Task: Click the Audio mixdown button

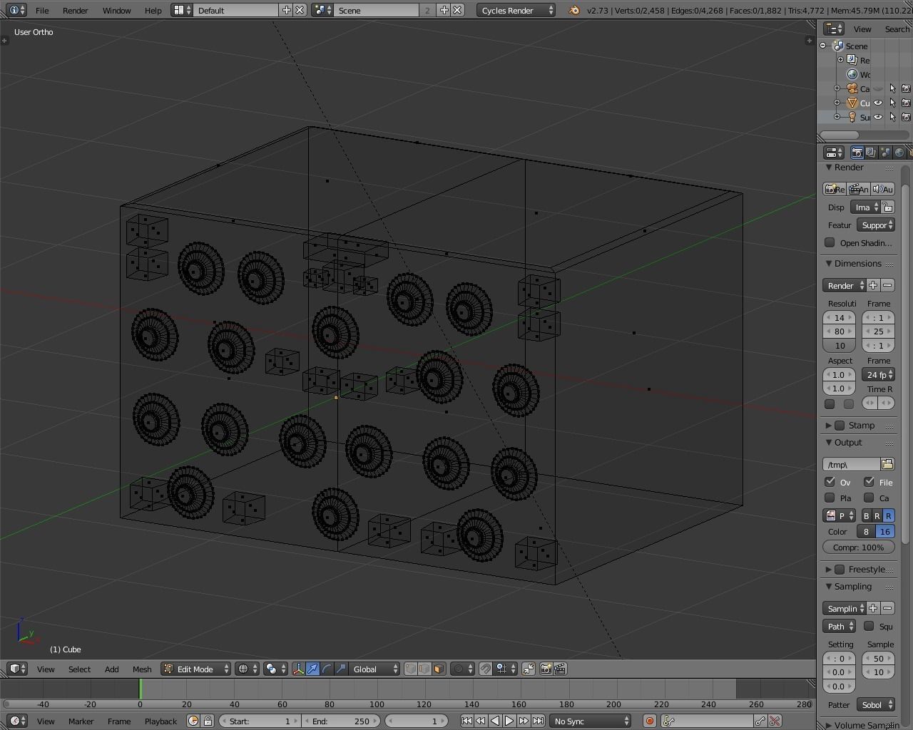Action: pyautogui.click(x=883, y=189)
